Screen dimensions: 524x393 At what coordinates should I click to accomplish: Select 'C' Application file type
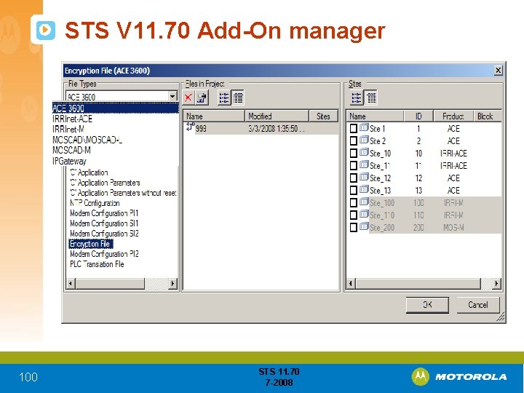89,172
